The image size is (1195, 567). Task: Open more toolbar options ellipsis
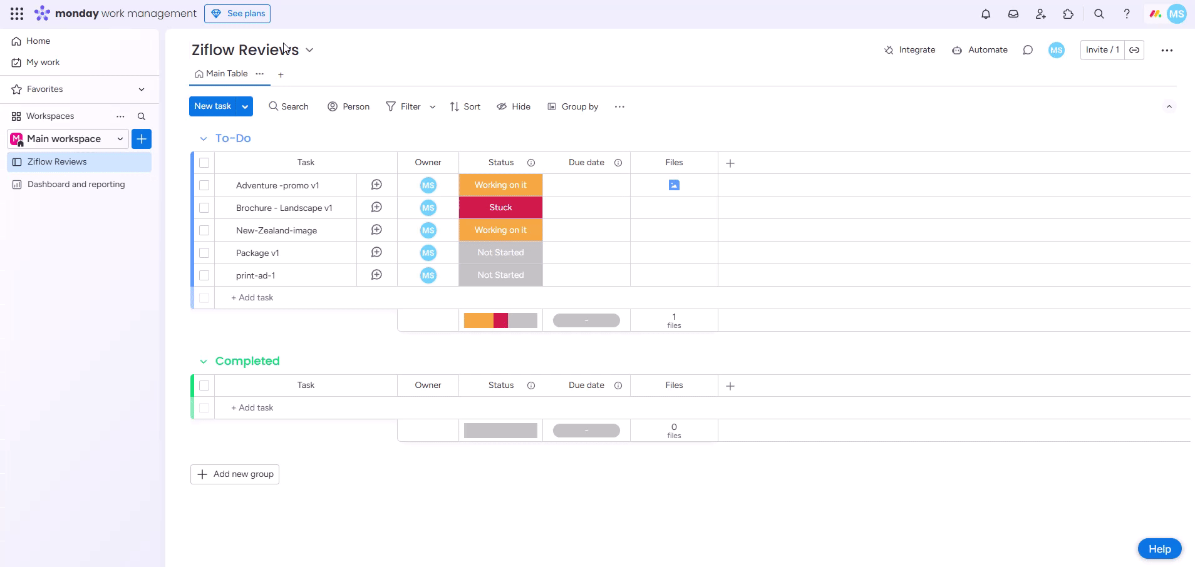point(619,106)
